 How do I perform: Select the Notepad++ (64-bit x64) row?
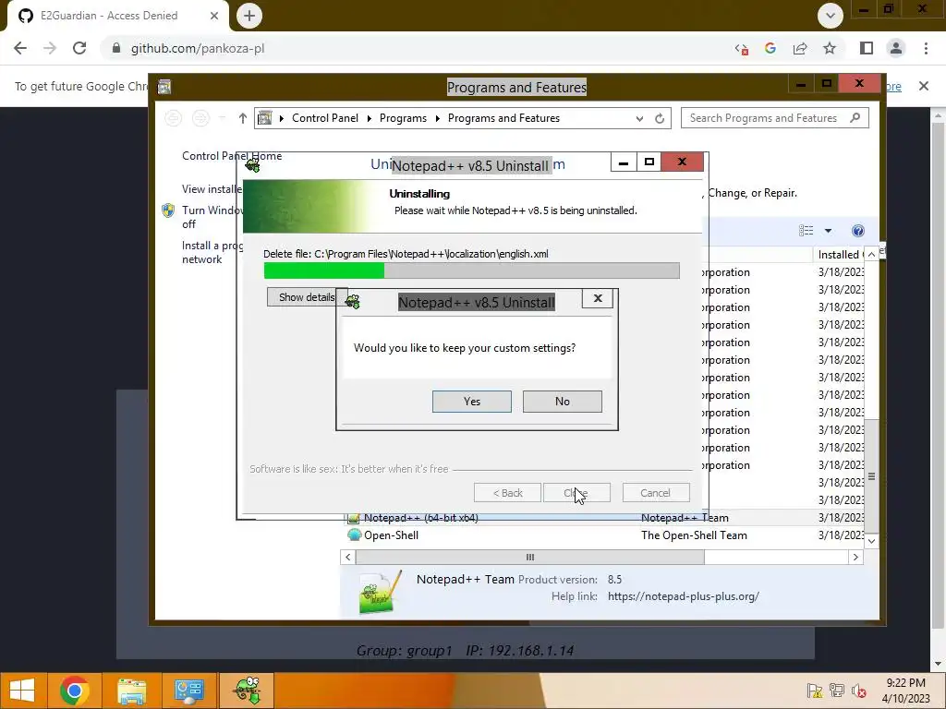pyautogui.click(x=603, y=518)
